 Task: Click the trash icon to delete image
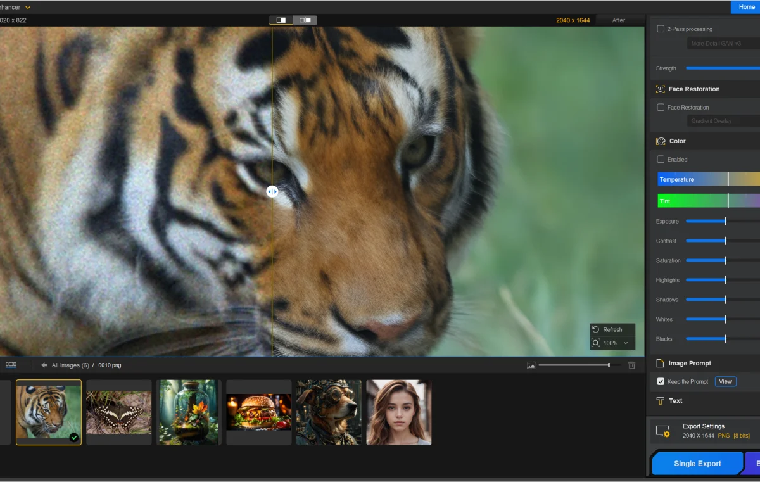click(x=631, y=365)
